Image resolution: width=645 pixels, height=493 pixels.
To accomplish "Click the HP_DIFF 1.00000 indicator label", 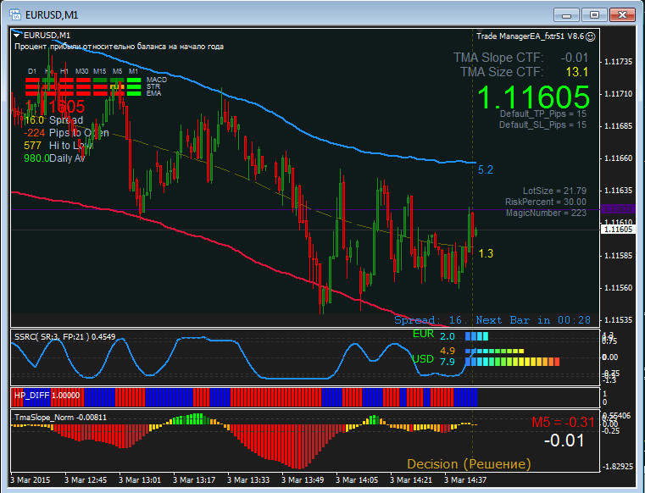I will pyautogui.click(x=47, y=395).
